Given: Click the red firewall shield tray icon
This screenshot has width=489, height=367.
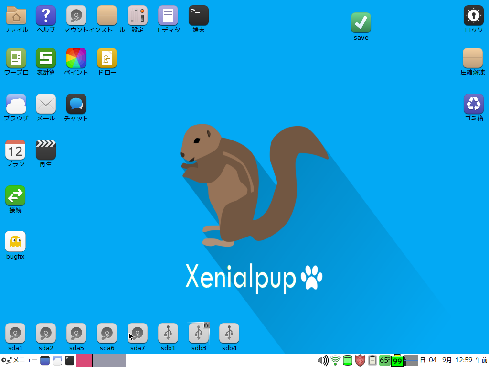Looking at the screenshot, I should coord(360,360).
